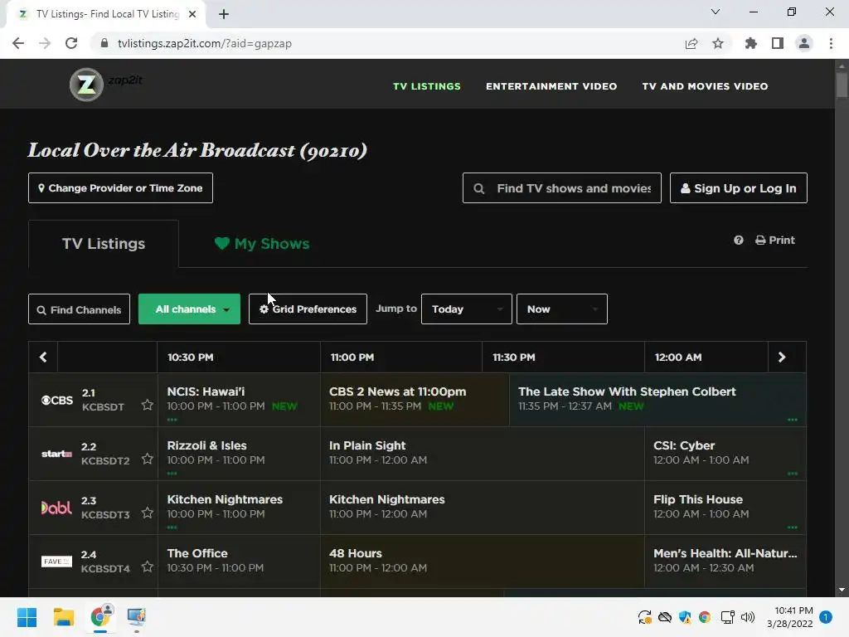849x637 pixels.
Task: Open the Windows Start menu
Action: pyautogui.click(x=27, y=617)
